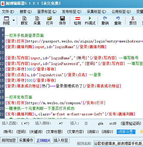The height and width of the screenshot is (147, 143).
Task: Insert the (.*?) match pattern
Action: pos(25,123)
